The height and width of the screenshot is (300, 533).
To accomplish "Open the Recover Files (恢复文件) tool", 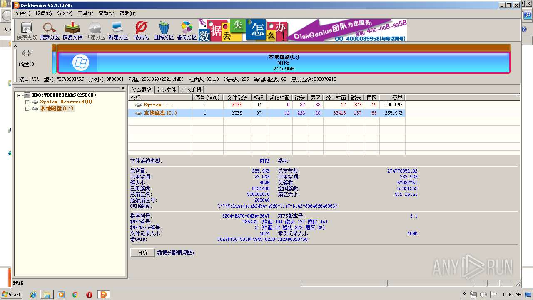I will tap(72, 31).
